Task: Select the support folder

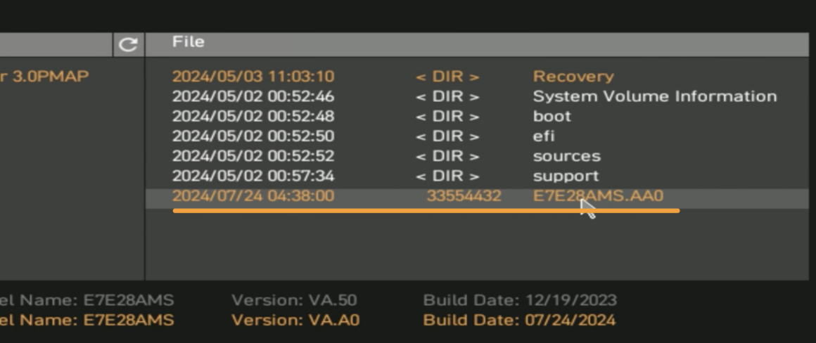Action: pos(566,176)
